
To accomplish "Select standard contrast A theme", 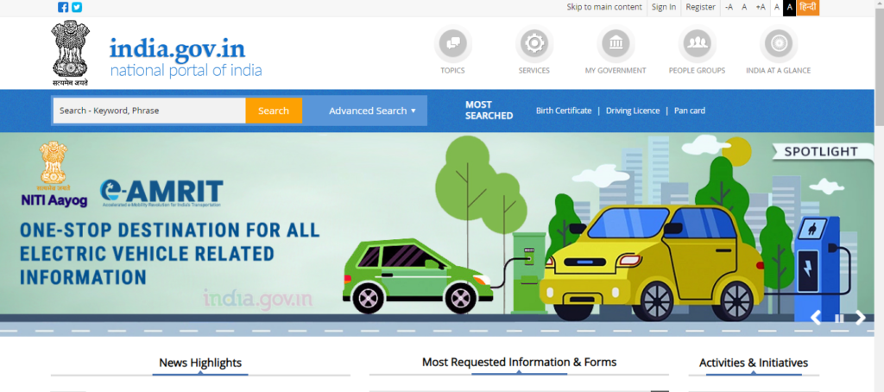I will click(777, 7).
